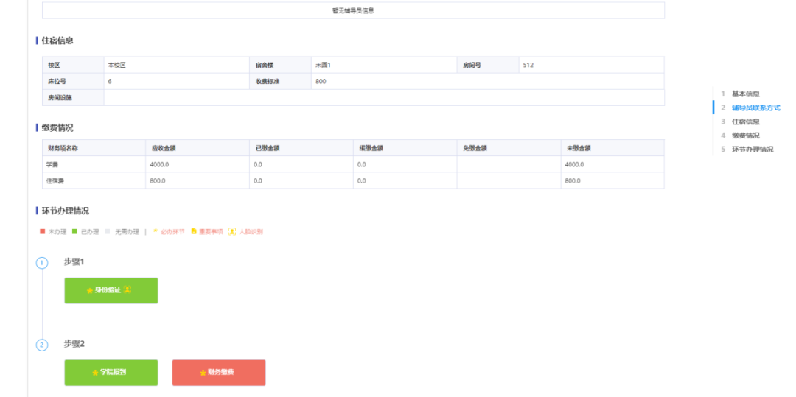Click the 校区 label cell
The width and height of the screenshot is (796, 397).
click(73, 65)
